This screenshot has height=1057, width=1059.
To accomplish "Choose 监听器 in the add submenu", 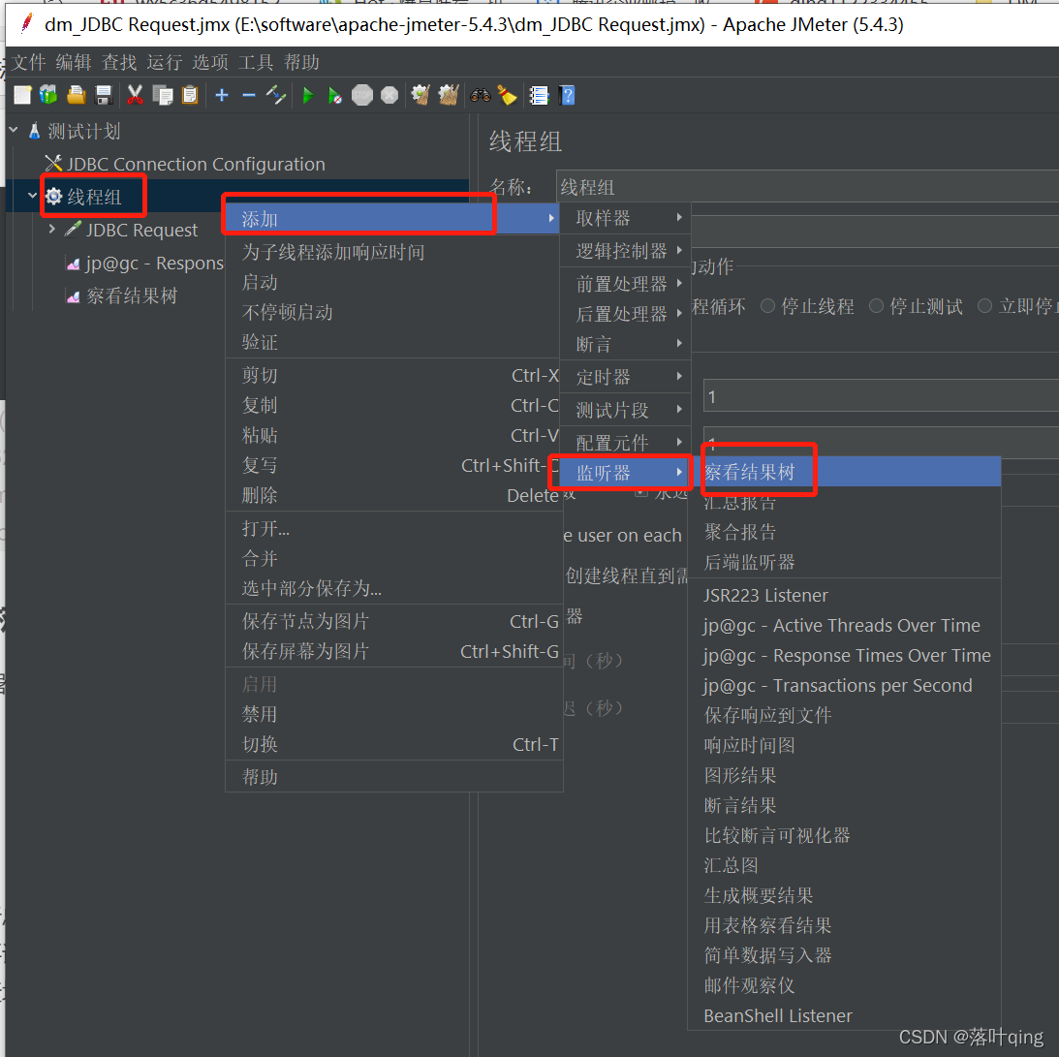I will [623, 473].
